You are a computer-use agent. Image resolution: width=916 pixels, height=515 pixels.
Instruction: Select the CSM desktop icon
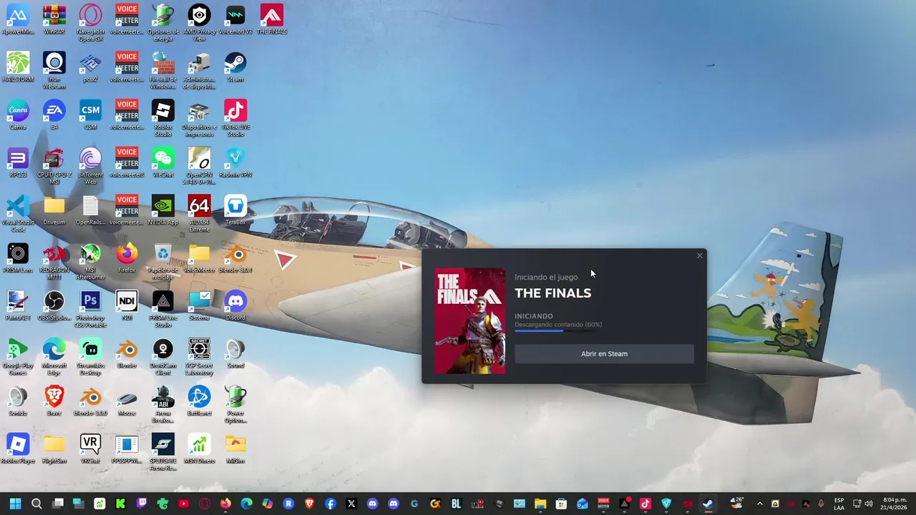pyautogui.click(x=90, y=115)
